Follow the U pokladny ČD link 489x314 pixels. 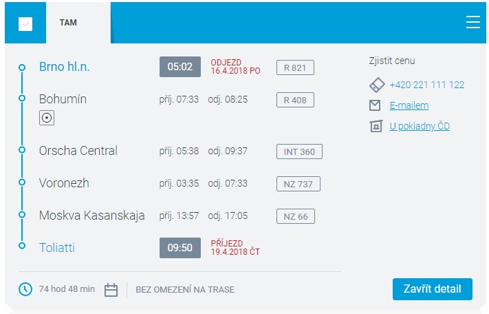pyautogui.click(x=420, y=126)
